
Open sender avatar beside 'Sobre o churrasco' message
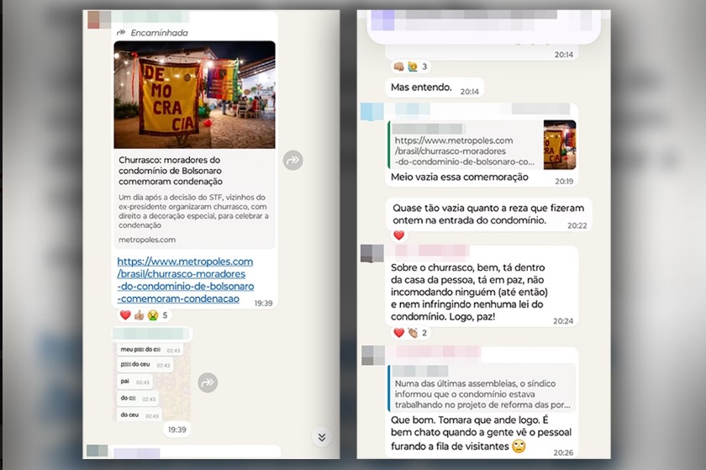coord(372,253)
